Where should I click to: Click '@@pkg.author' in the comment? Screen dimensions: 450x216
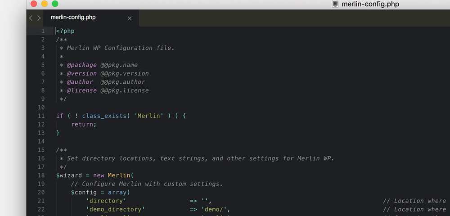123,82
